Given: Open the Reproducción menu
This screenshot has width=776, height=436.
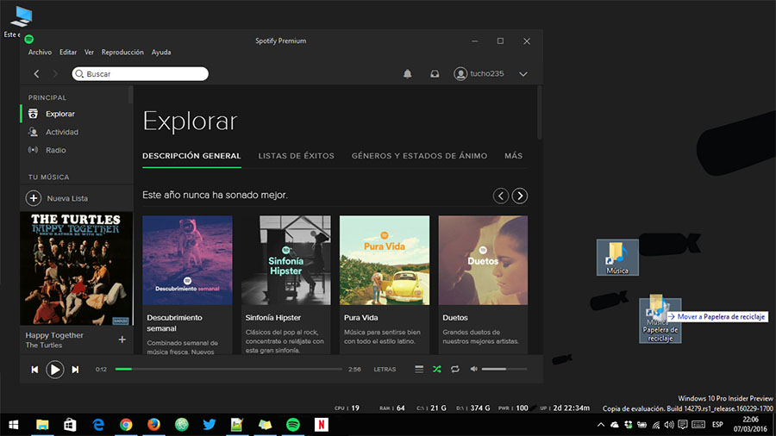Looking at the screenshot, I should (x=122, y=52).
